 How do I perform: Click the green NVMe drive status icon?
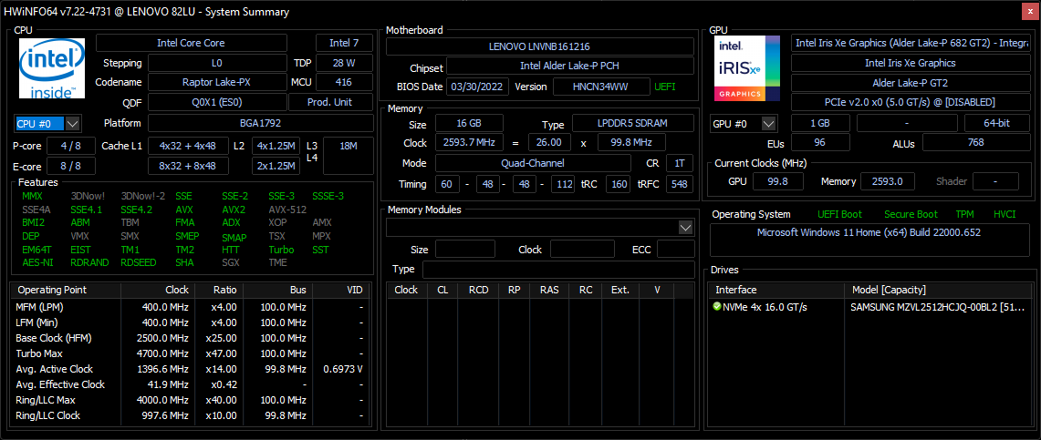(x=717, y=307)
